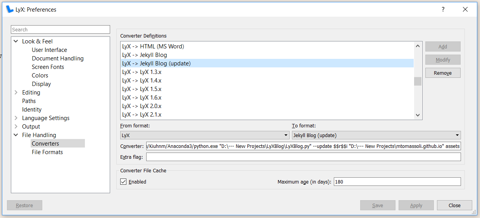Expand the Language Settings tree section
The image size is (480, 218).
click(x=16, y=118)
